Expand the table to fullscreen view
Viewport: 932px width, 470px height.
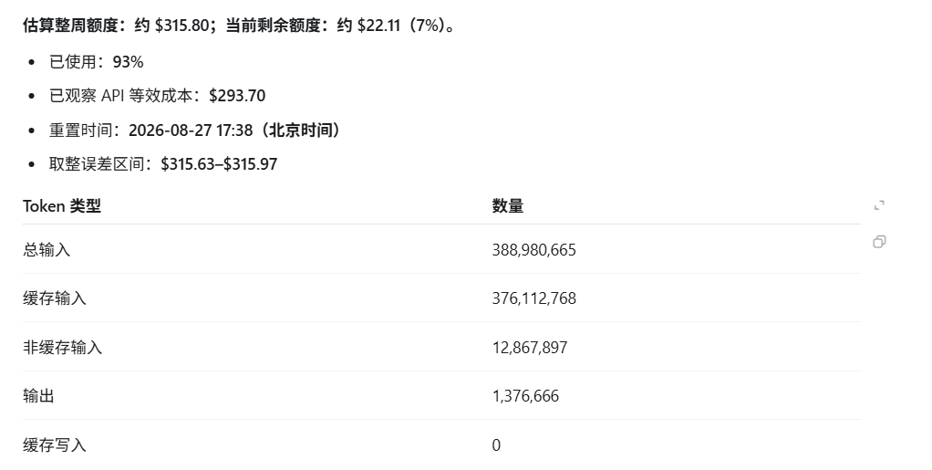(x=879, y=205)
